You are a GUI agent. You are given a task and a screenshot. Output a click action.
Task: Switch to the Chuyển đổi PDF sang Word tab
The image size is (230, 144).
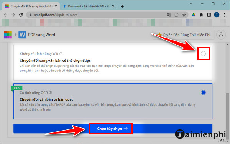pos(31,6)
